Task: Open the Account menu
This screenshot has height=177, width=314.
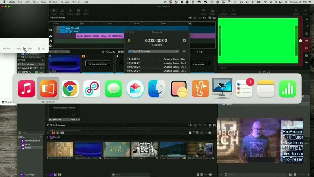Action: tap(65, 2)
